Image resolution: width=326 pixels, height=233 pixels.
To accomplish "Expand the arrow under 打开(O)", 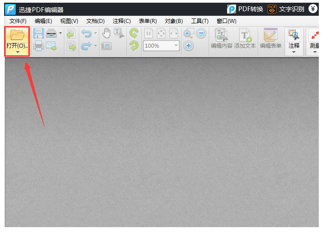I will point(18,53).
